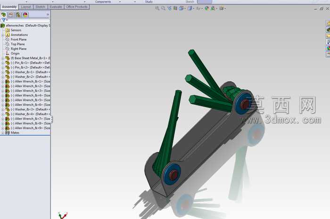Open the ConfigurationManager panel icon
This screenshot has height=219, width=330.
pos(18,15)
